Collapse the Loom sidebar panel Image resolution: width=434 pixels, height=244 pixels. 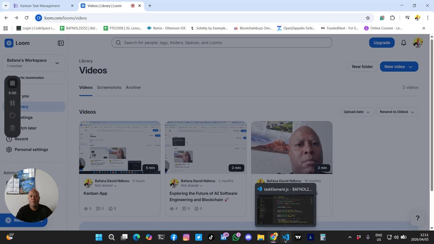pyautogui.click(x=61, y=43)
